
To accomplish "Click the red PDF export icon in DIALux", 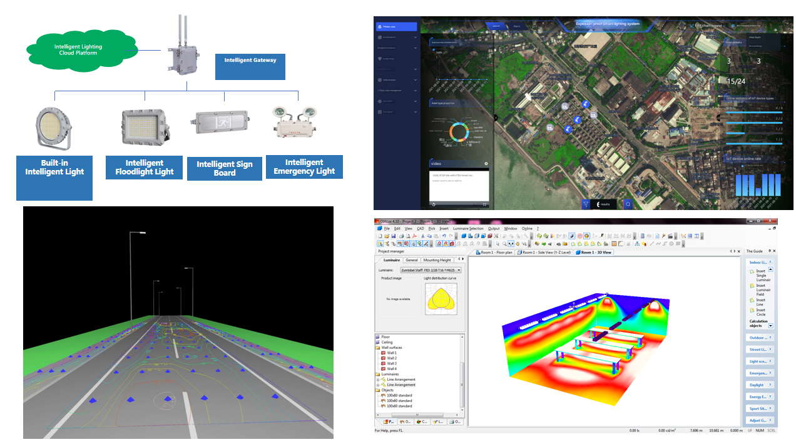I will coord(414,236).
